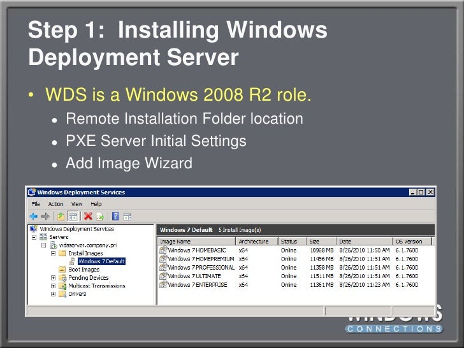This screenshot has width=464, height=348.
Task: Click the Up one level folder icon
Action: coord(61,217)
